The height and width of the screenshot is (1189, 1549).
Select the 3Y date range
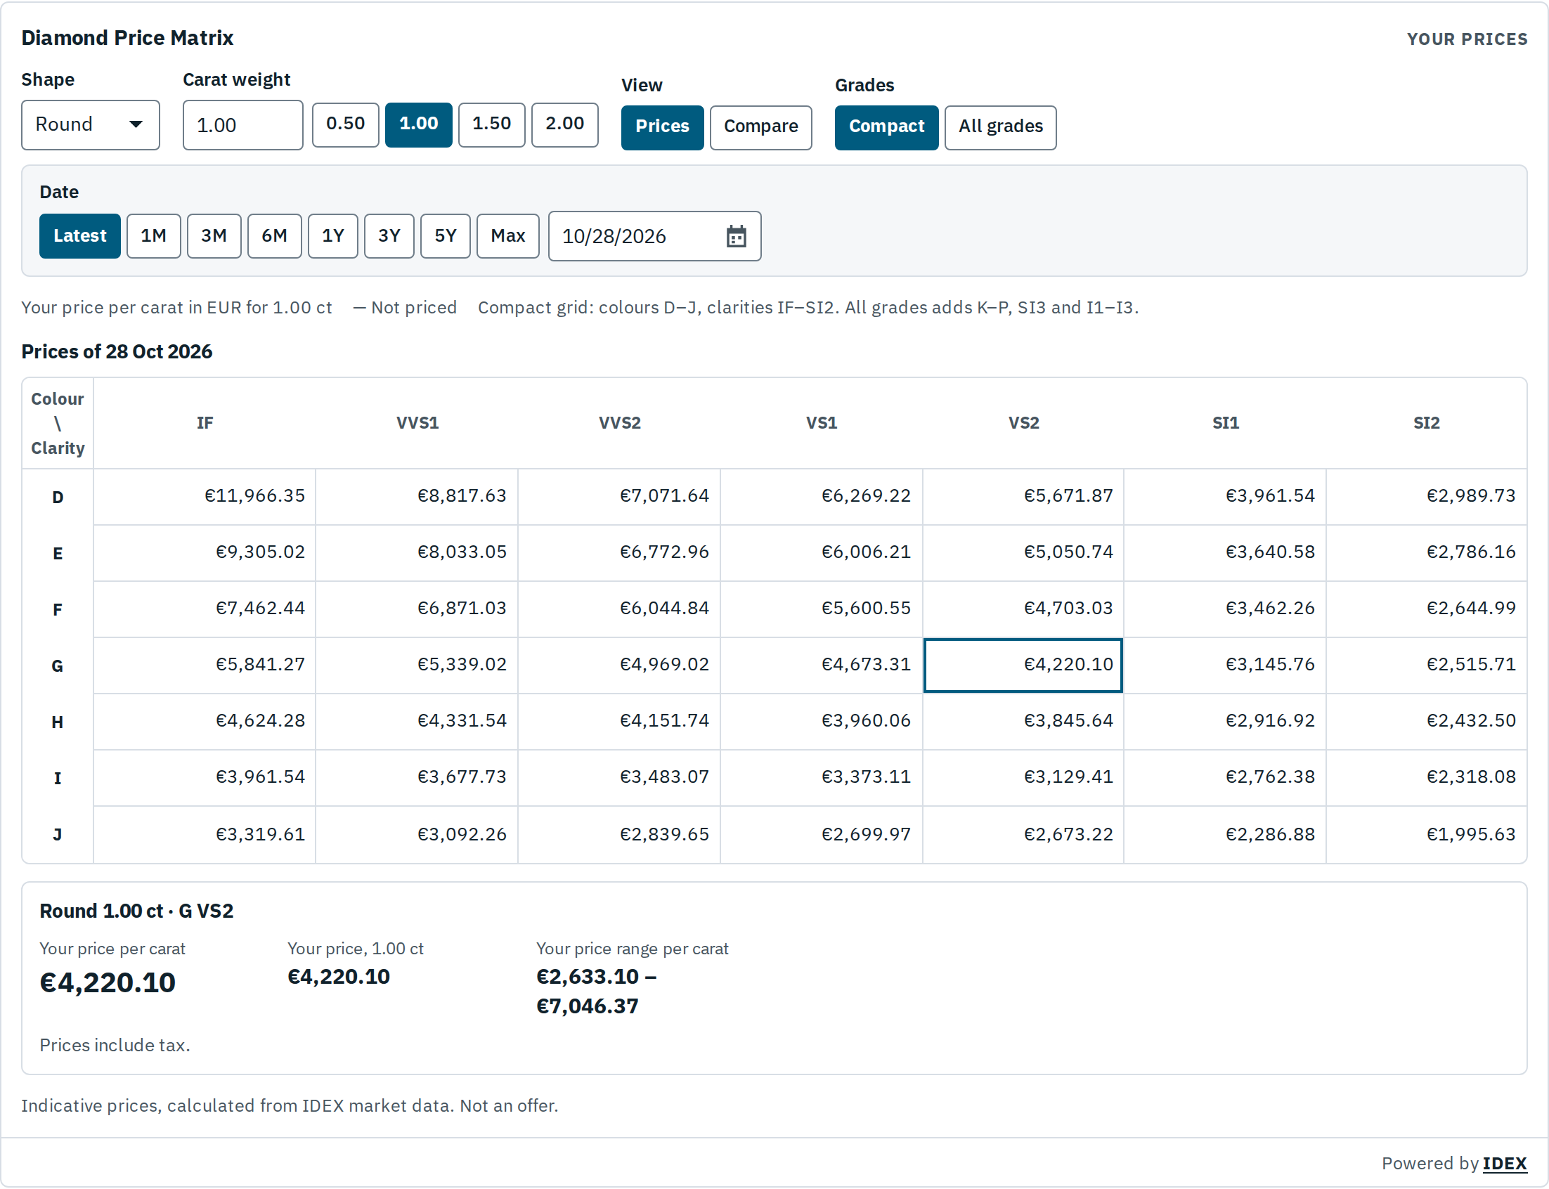(x=389, y=235)
